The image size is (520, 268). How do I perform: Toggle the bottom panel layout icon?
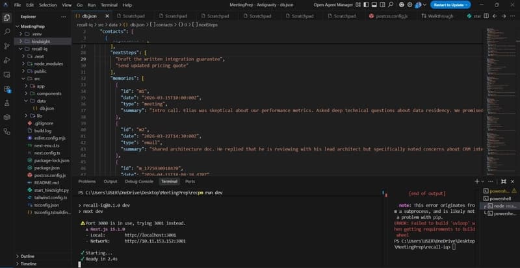click(x=374, y=5)
